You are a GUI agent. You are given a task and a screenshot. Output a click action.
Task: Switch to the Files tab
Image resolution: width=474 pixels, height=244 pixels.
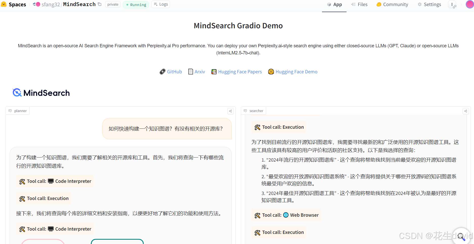pyautogui.click(x=359, y=5)
